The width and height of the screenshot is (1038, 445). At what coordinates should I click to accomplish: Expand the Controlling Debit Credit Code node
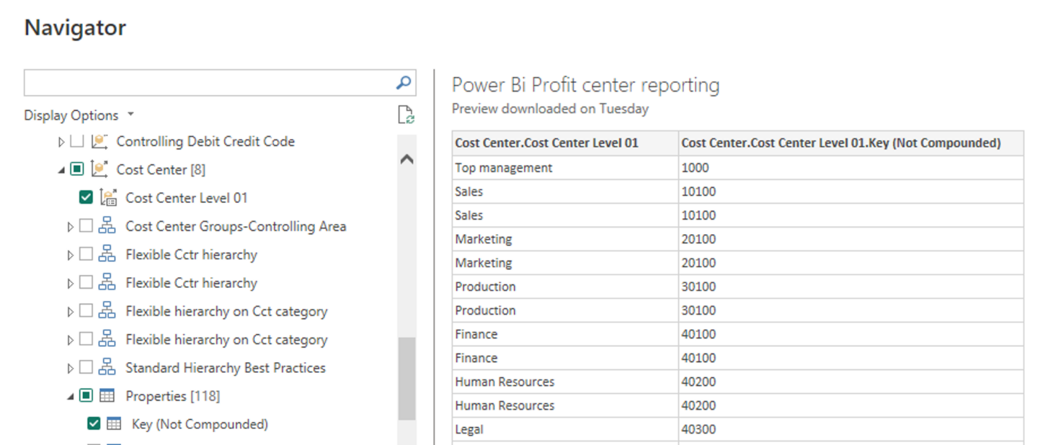pos(61,143)
